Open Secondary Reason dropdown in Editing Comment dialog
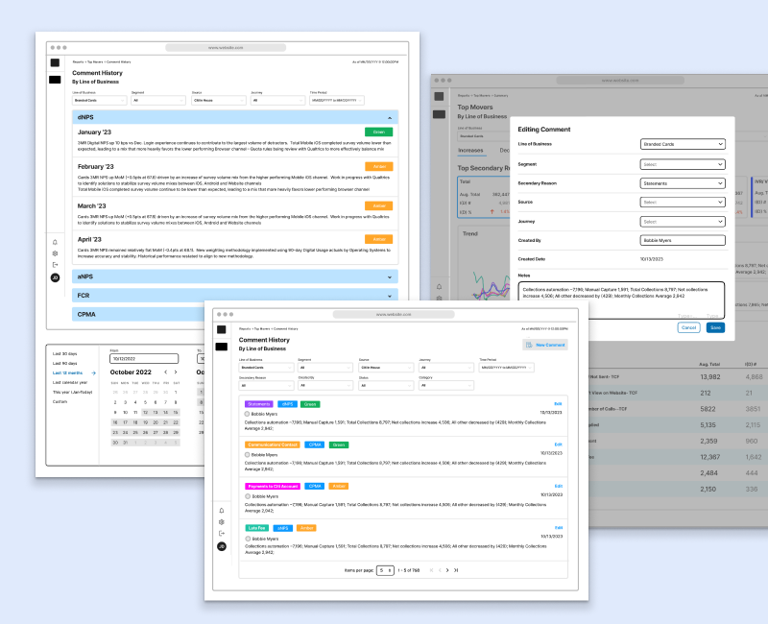This screenshot has width=768, height=624. pos(683,183)
